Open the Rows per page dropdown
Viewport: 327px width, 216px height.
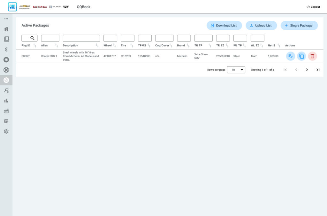coord(236,70)
